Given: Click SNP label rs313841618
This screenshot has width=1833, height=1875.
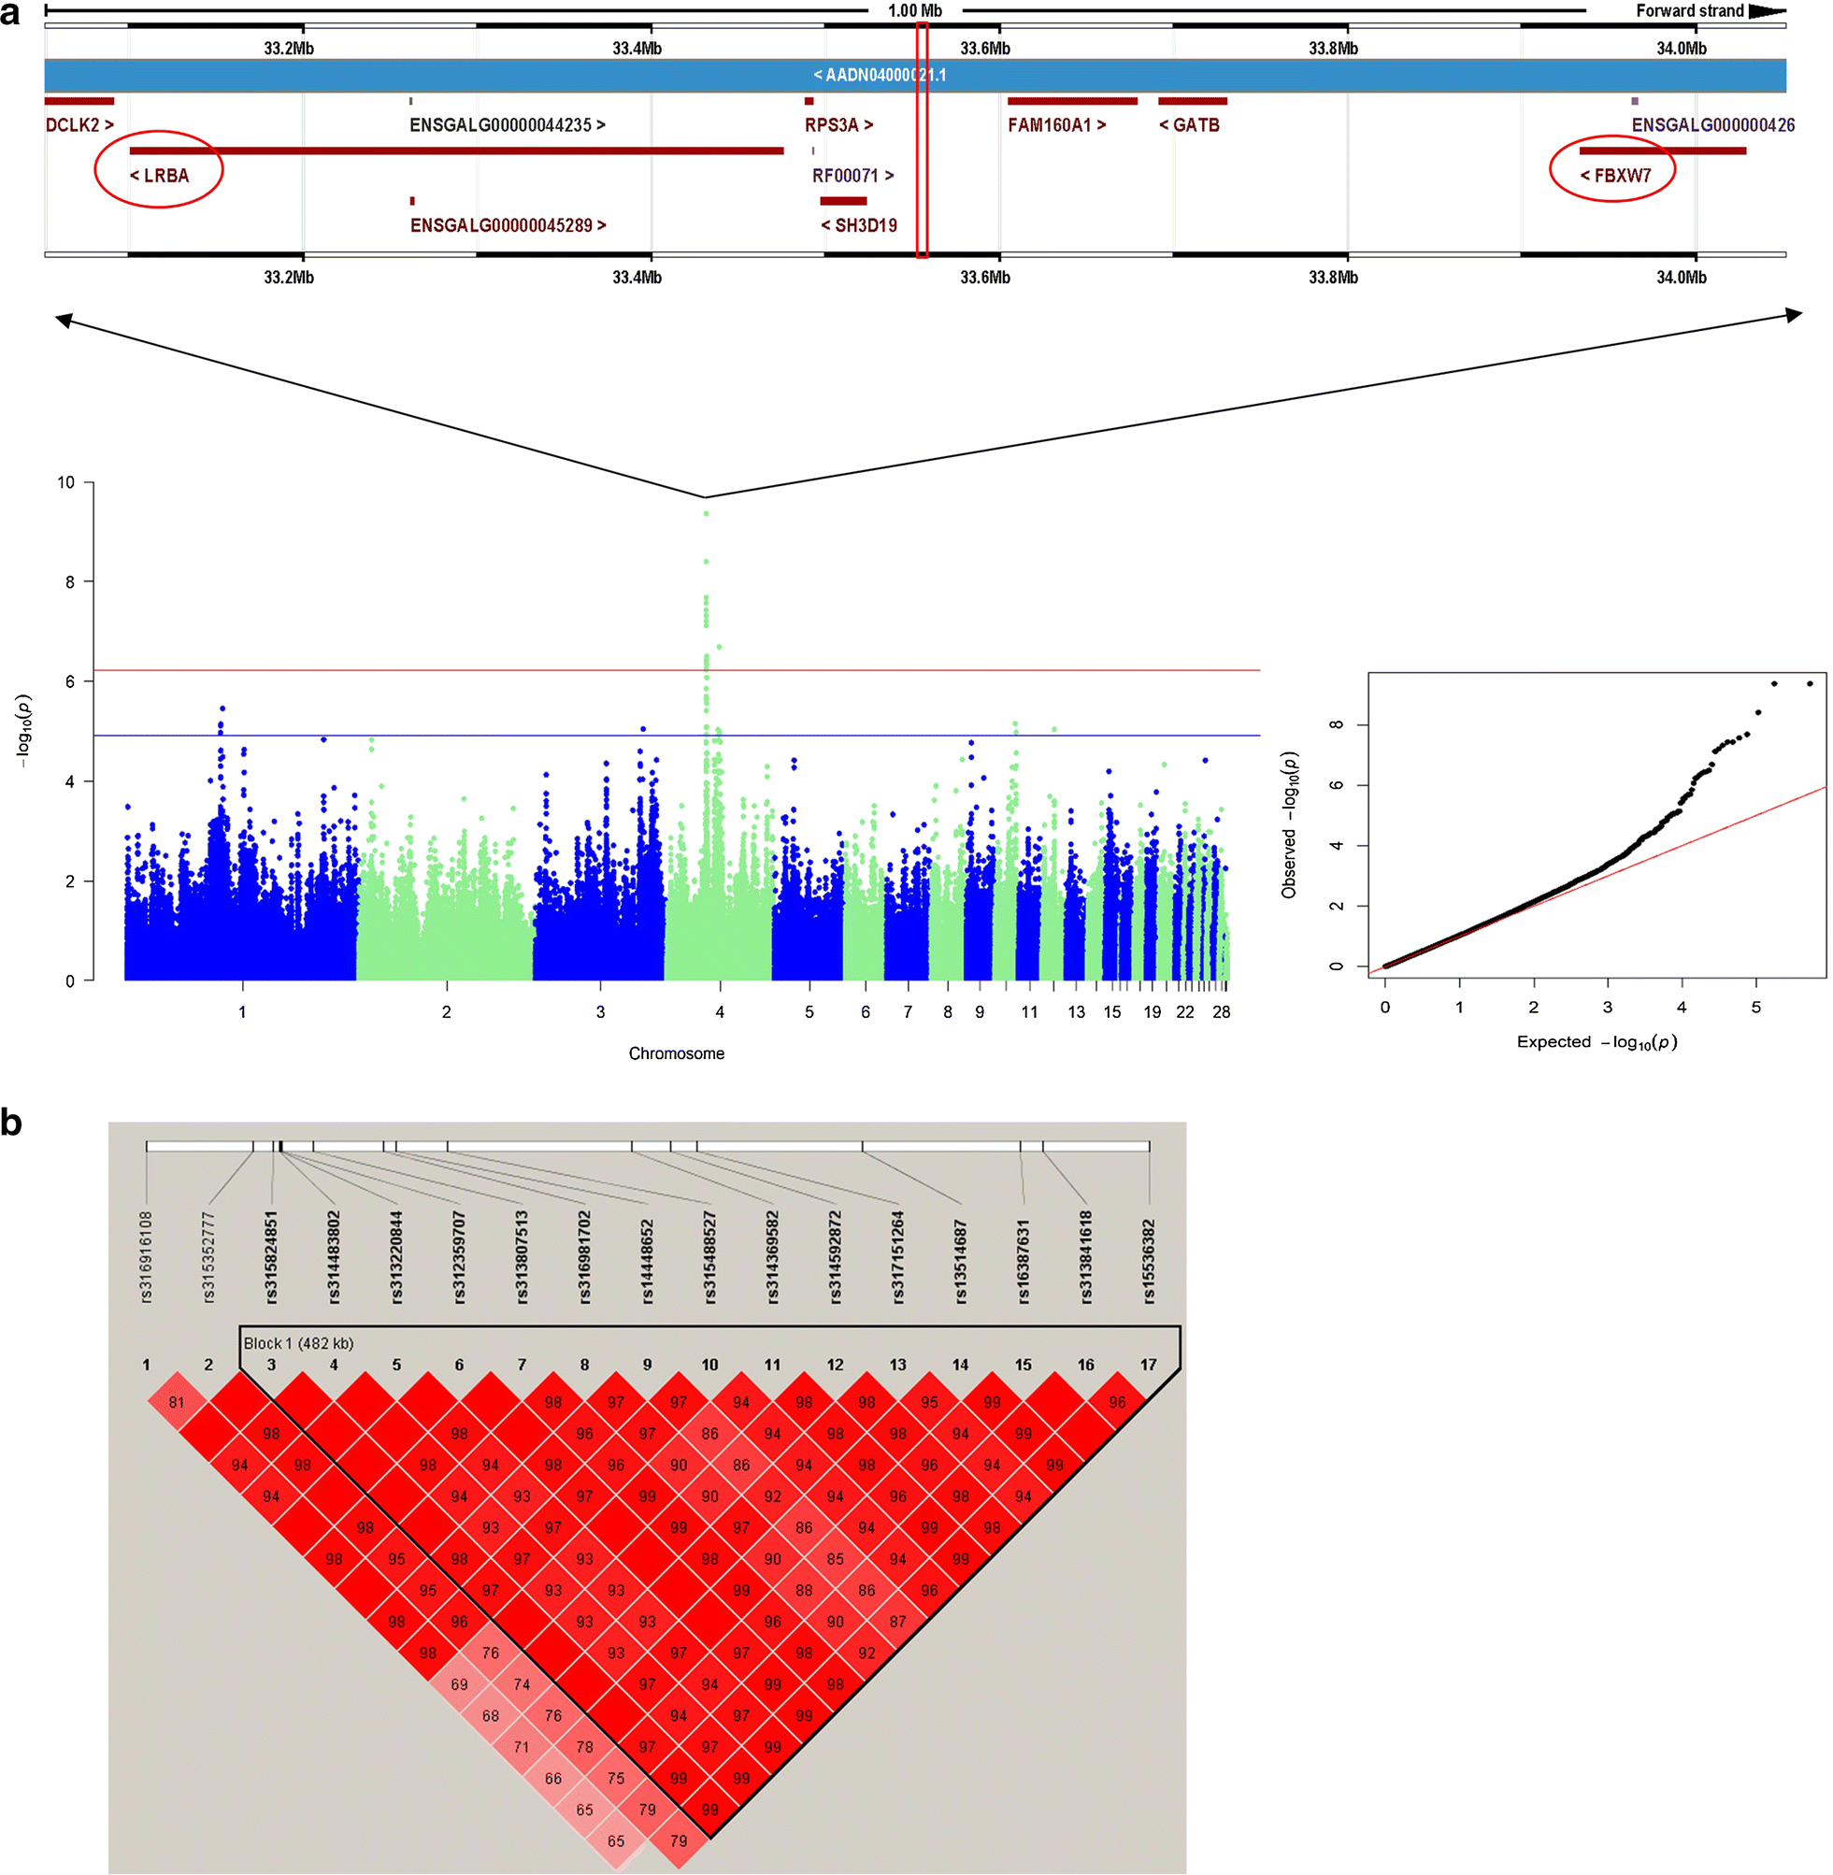Looking at the screenshot, I should [x=1086, y=1257].
